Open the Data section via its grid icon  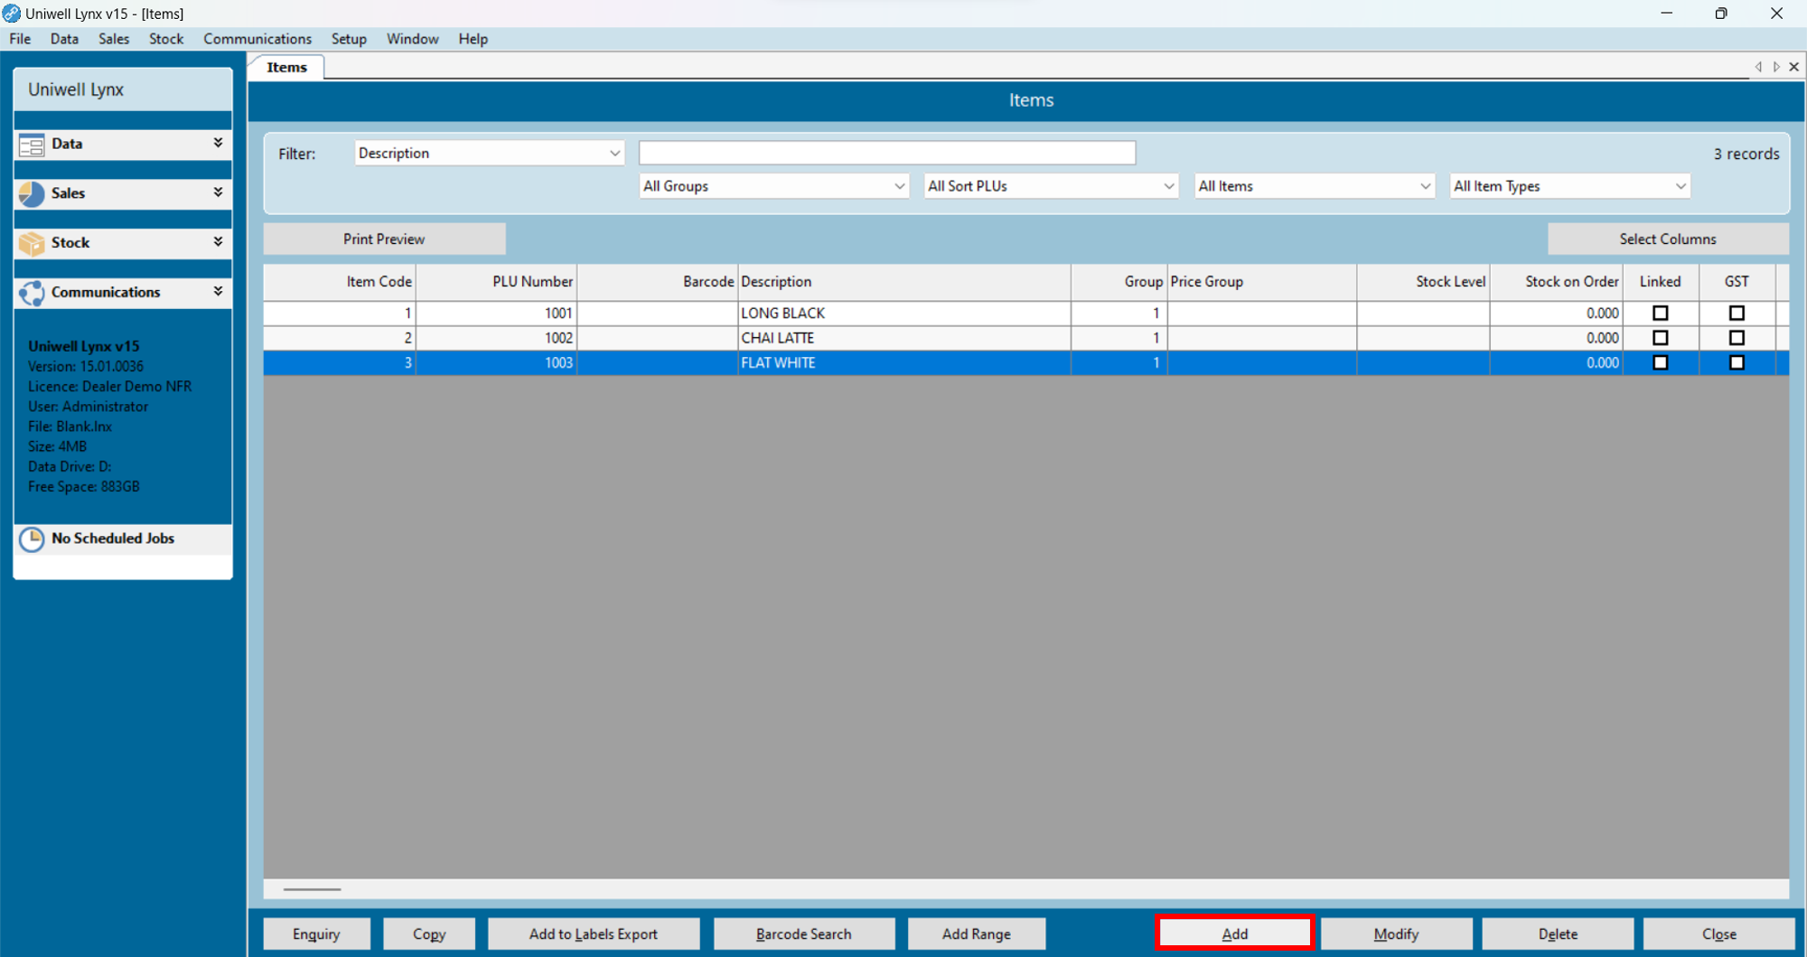pyautogui.click(x=31, y=144)
